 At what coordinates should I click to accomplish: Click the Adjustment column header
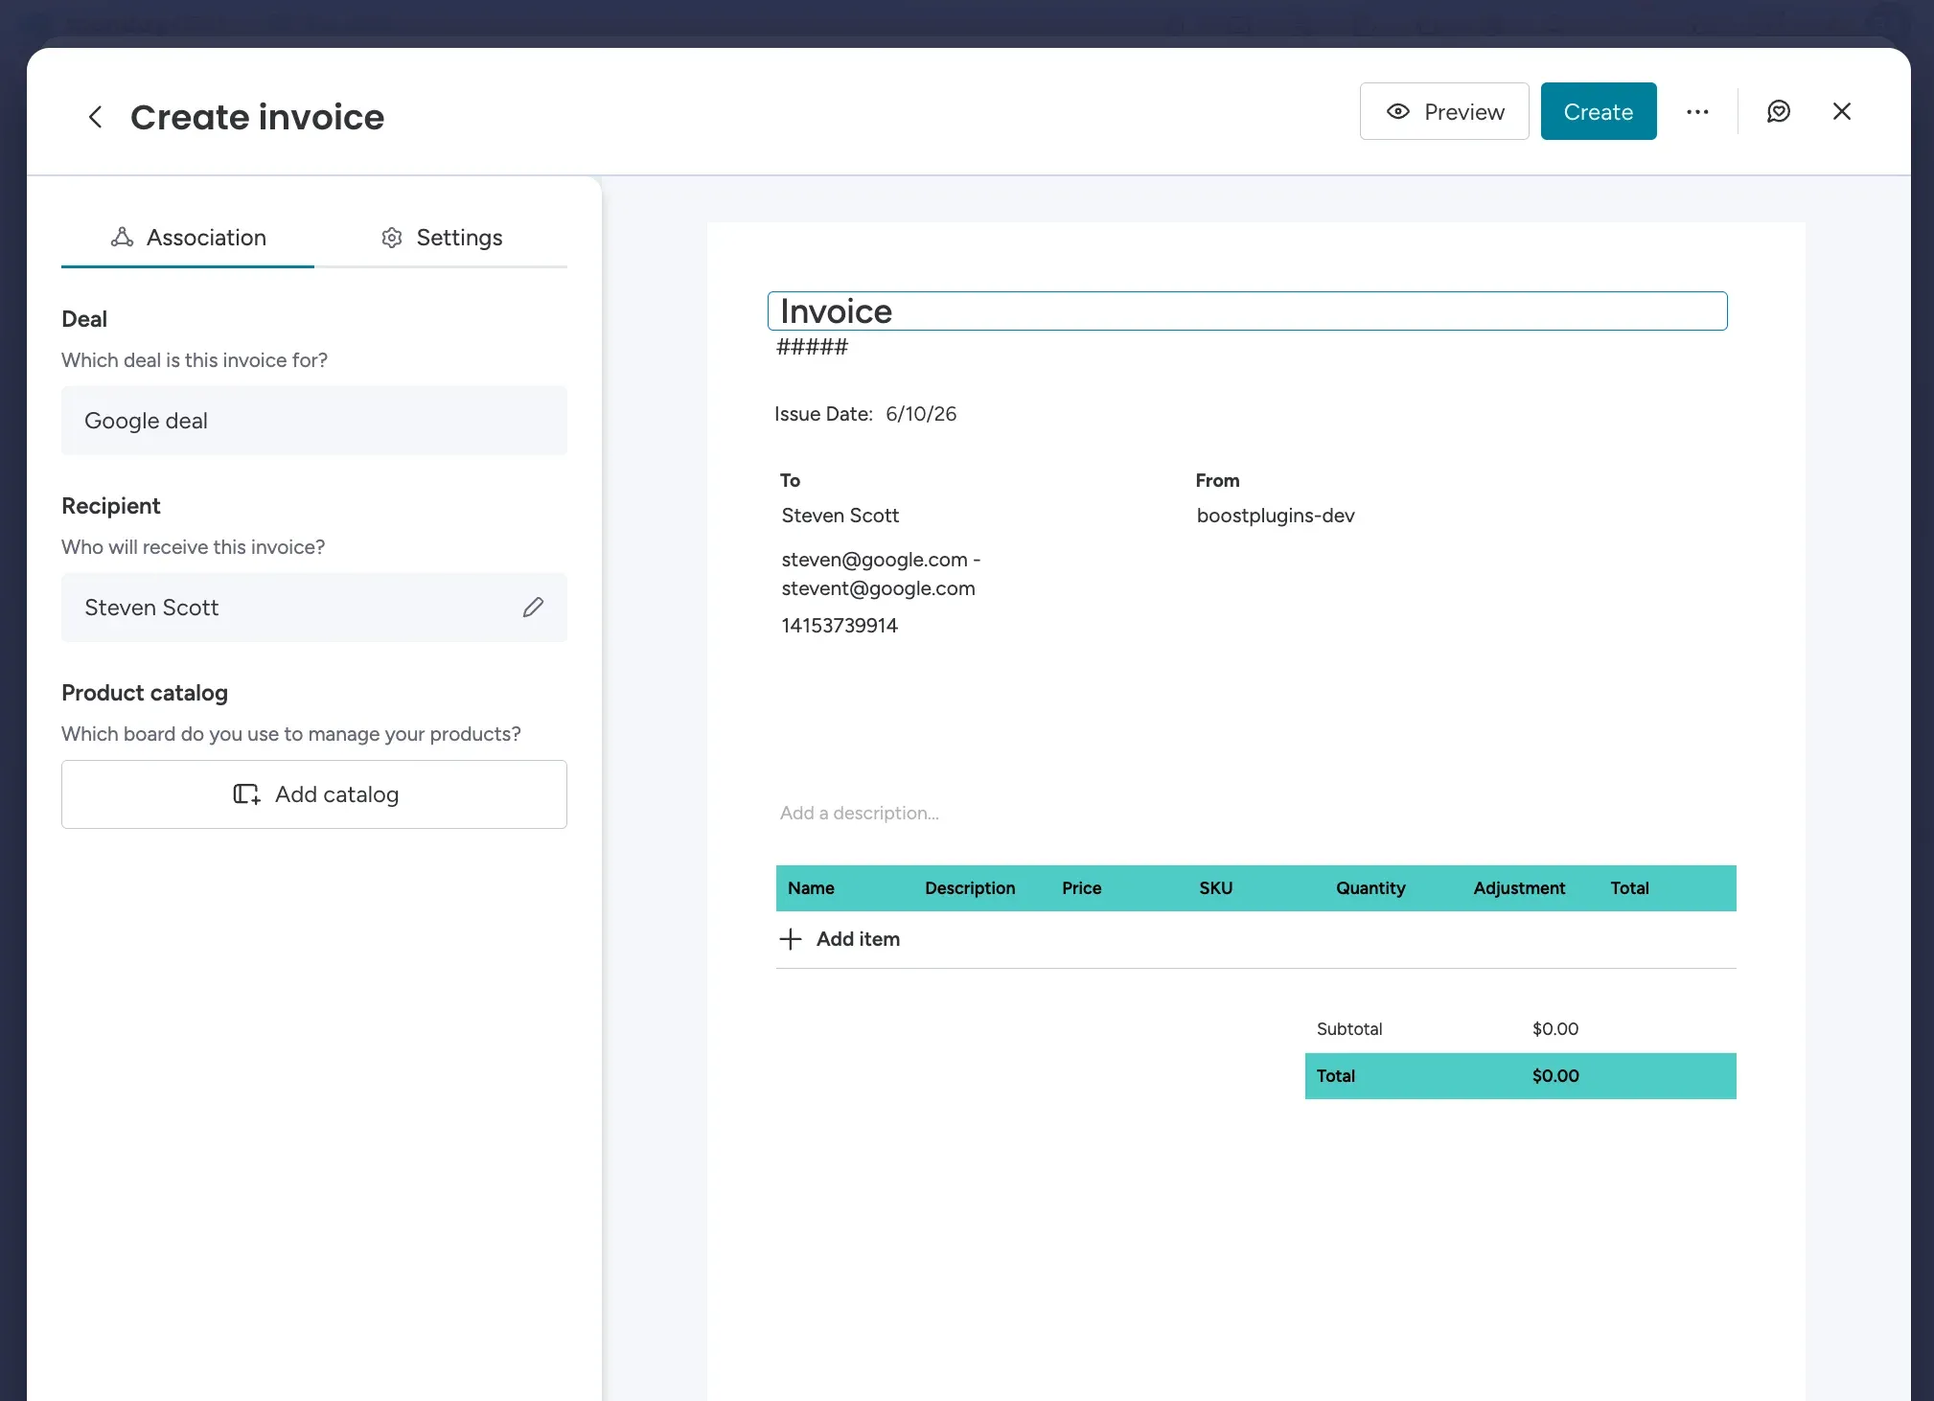pyautogui.click(x=1519, y=888)
